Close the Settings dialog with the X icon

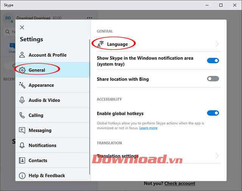tap(22, 28)
